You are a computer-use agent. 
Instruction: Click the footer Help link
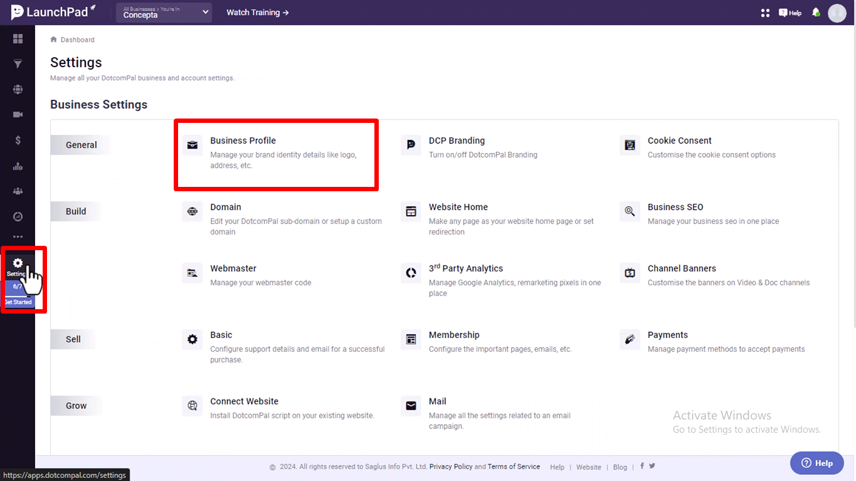pyautogui.click(x=557, y=467)
